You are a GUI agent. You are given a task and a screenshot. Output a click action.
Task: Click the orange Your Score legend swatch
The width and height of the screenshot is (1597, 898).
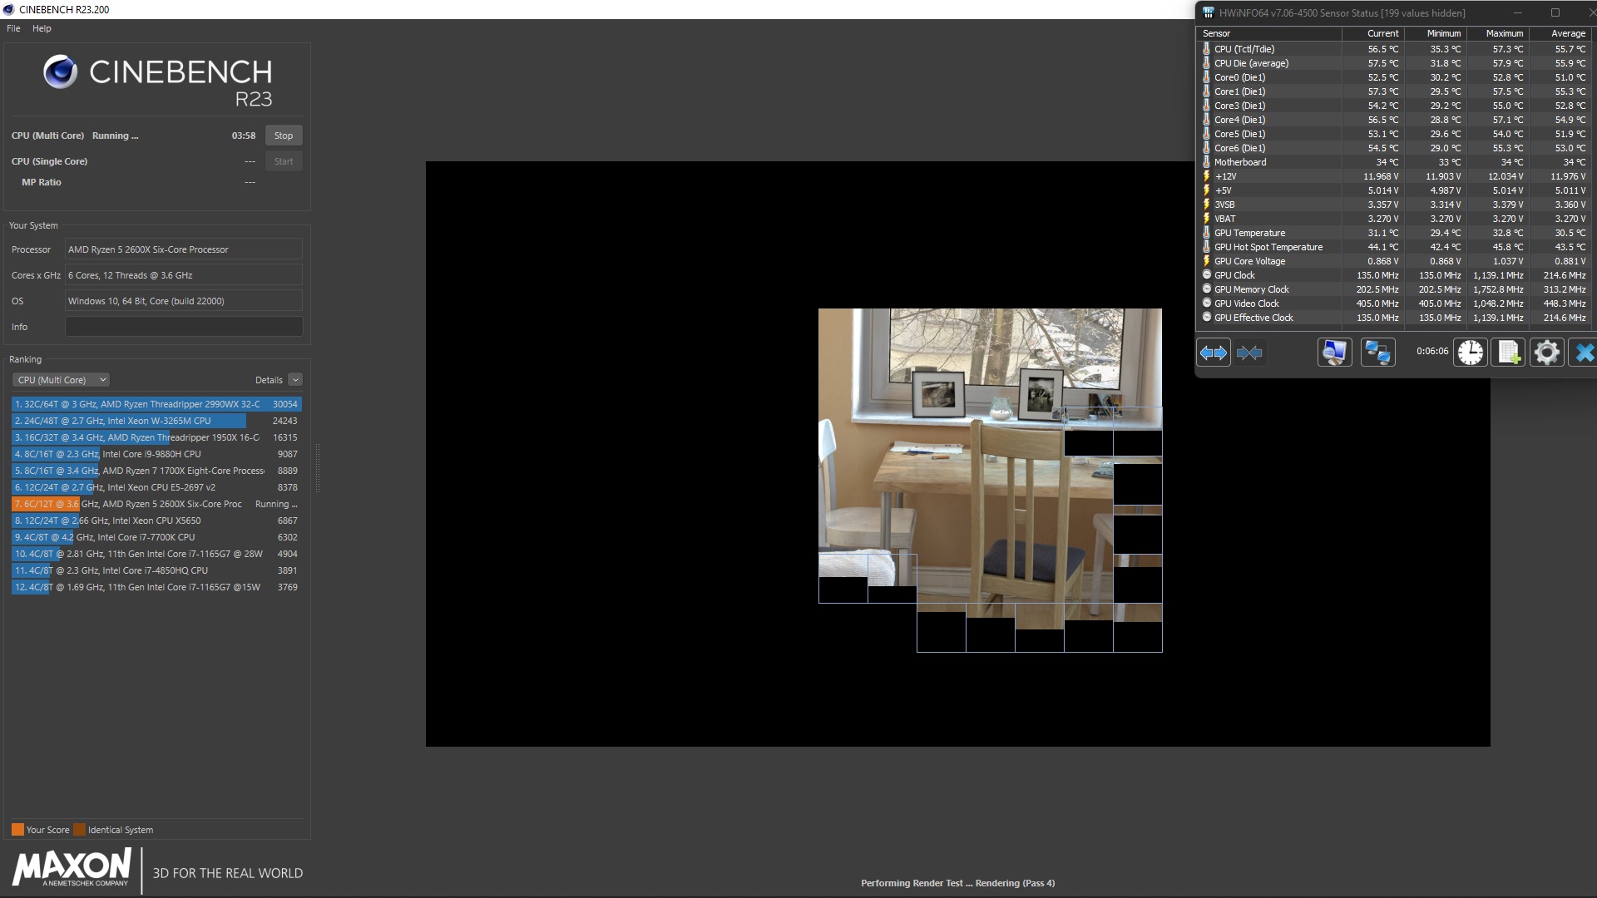[x=17, y=830]
